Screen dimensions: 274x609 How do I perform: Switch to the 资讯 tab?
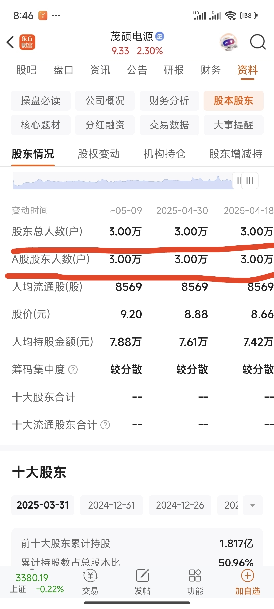pos(100,70)
